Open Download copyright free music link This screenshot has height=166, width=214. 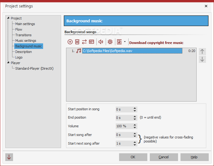point(156,43)
